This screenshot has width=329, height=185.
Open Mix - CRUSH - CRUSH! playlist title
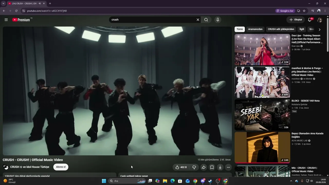(x=304, y=170)
